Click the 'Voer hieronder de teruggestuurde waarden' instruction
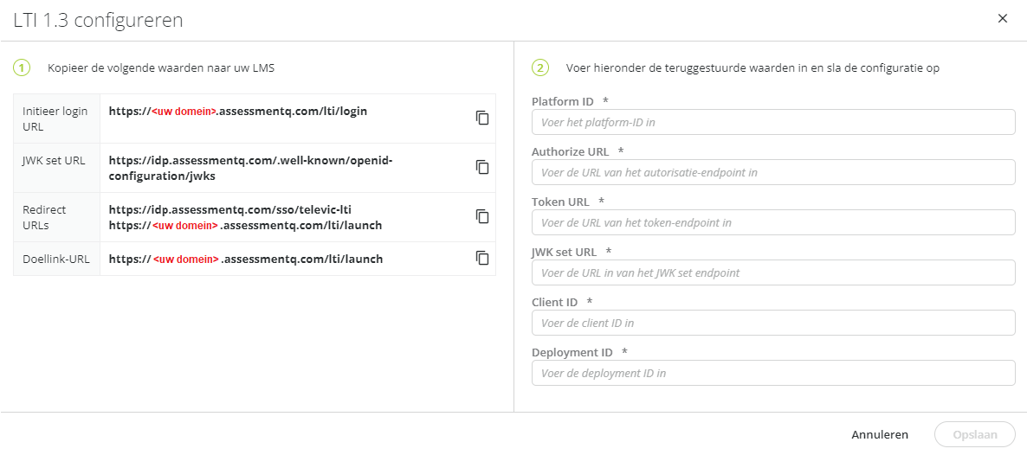This screenshot has width=1027, height=455. pos(753,68)
